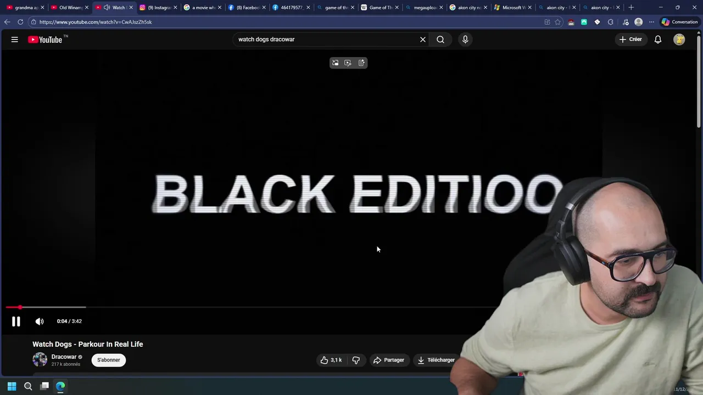Subscribe using the S'abonner button
703x395 pixels.
(109, 360)
